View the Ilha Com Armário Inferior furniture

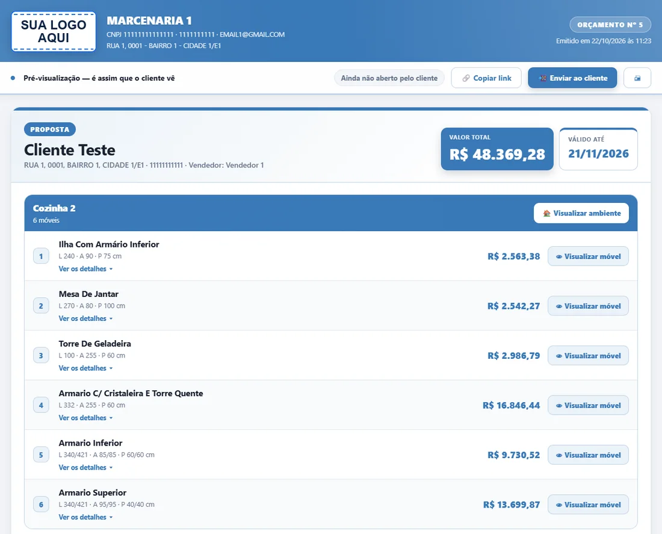pos(588,256)
